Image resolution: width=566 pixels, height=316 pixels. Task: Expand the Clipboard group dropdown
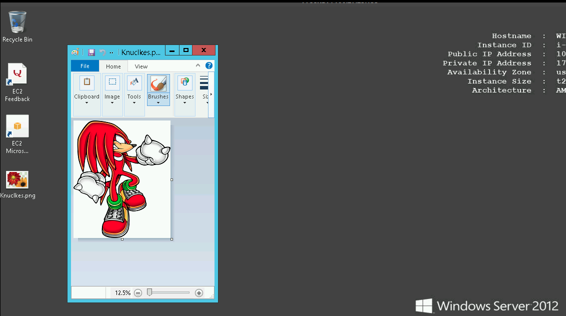tap(87, 103)
